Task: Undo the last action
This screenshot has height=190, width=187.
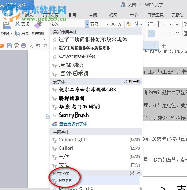Action: 38,46
